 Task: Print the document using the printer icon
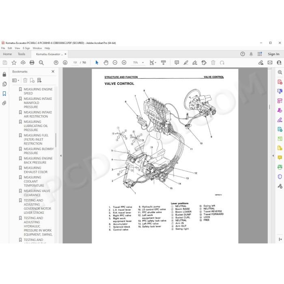[32, 62]
